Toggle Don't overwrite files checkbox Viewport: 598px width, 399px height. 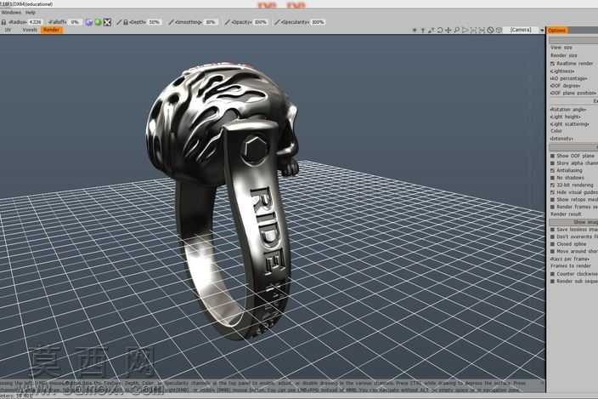pos(553,237)
